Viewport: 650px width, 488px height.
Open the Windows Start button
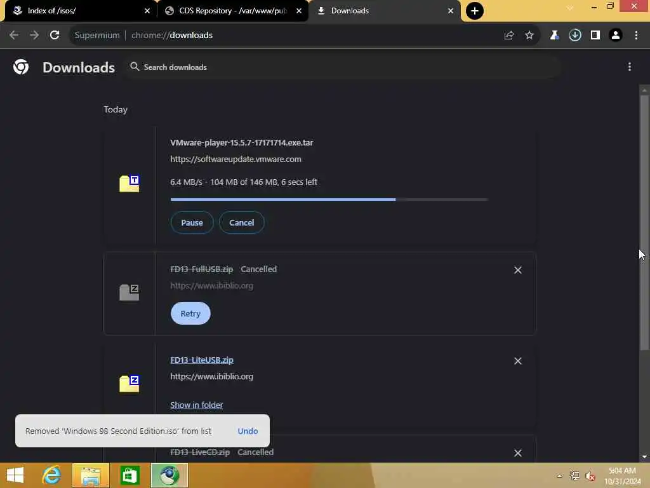pyautogui.click(x=15, y=475)
